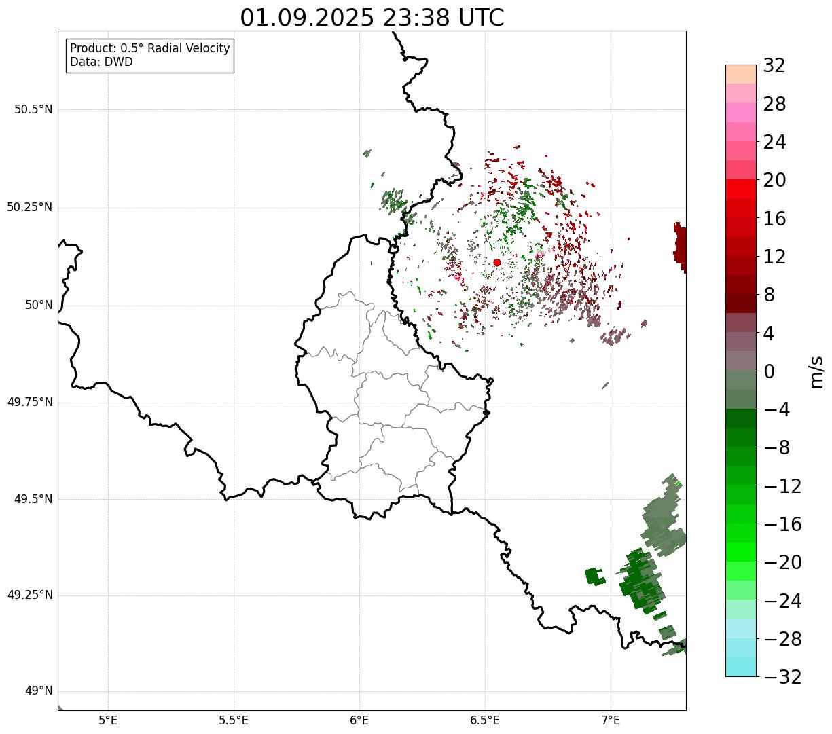The height and width of the screenshot is (734, 832).
Task: Click the colorbar tick label 20
Action: click(774, 180)
